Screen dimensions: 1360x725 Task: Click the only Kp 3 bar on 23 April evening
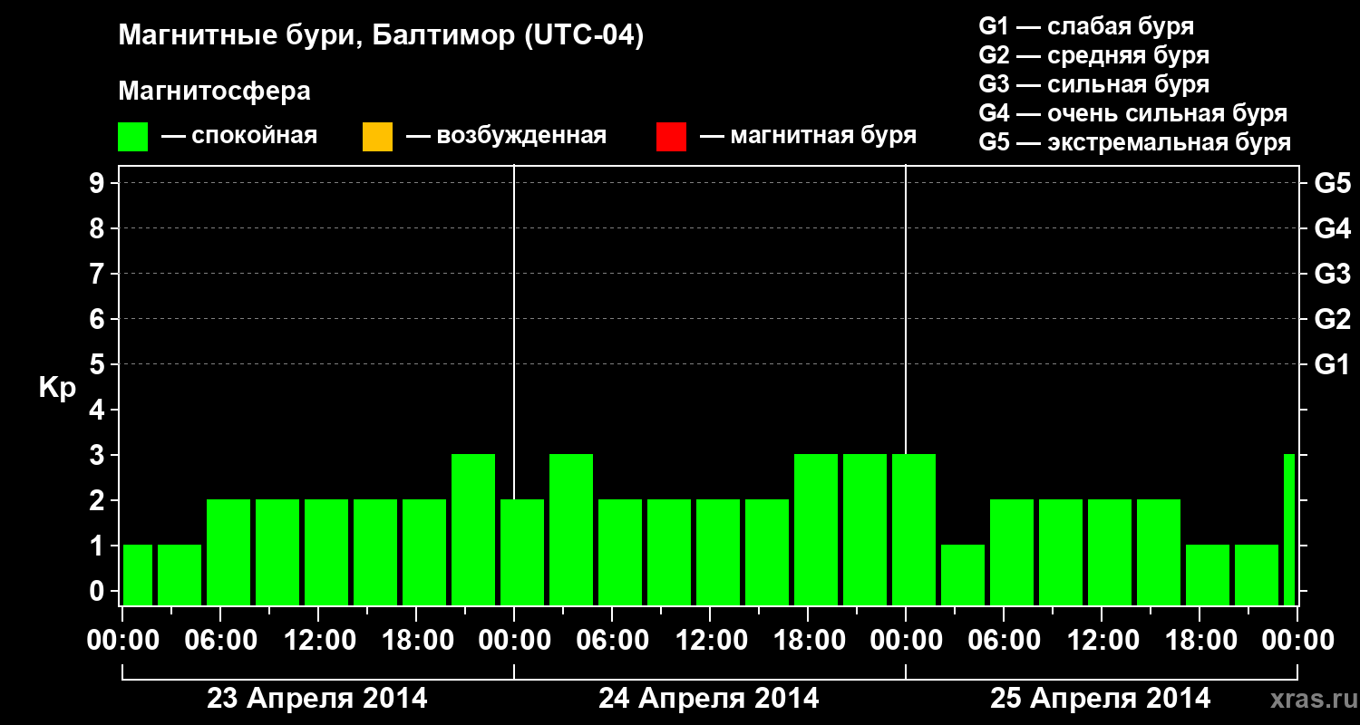(473, 529)
